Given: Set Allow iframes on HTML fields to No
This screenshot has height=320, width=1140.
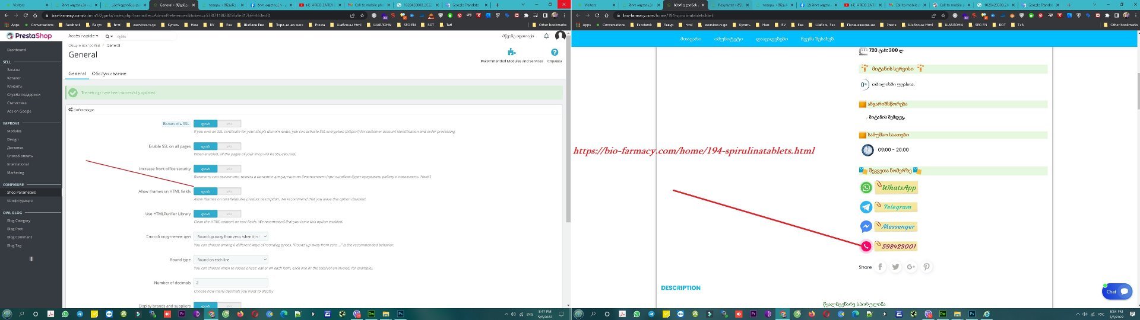Looking at the screenshot, I should pyautogui.click(x=229, y=191).
